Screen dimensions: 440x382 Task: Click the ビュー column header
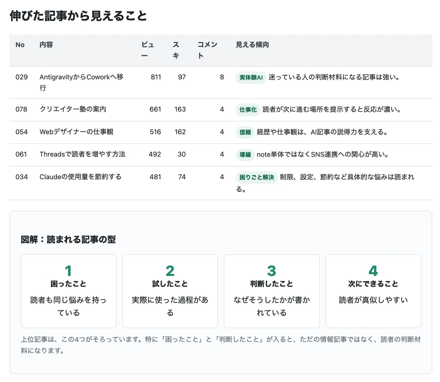[148, 50]
